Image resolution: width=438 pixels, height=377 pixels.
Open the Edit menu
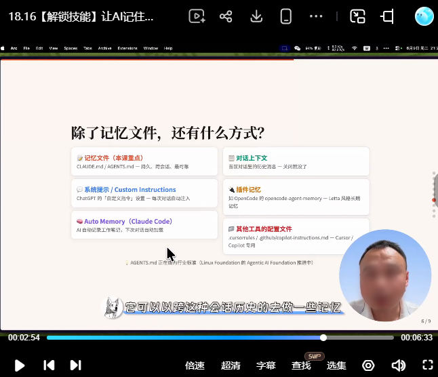(x=39, y=48)
